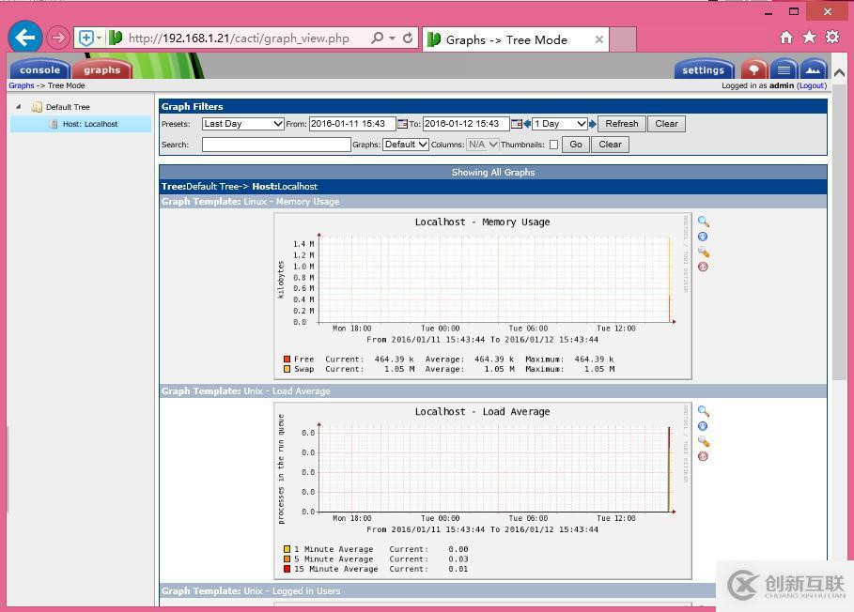854x612 pixels.
Task: Shift time span backward with the left arrow
Action: 527,124
